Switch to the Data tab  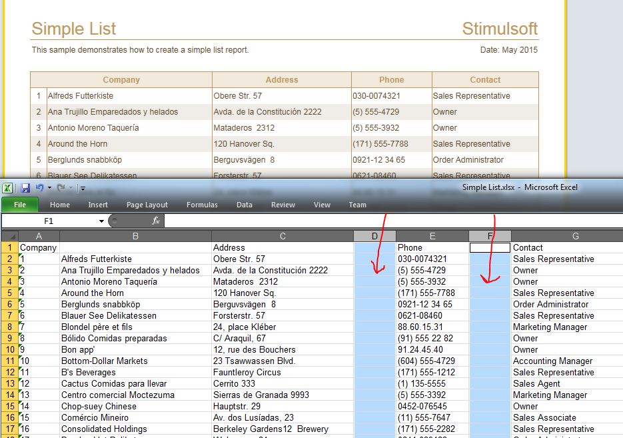pos(245,205)
